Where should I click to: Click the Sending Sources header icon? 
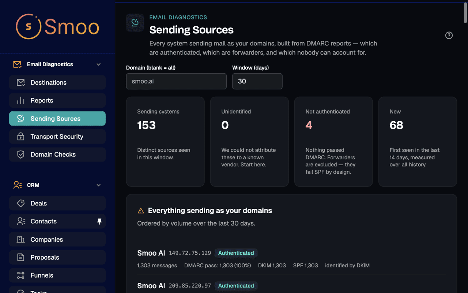135,23
